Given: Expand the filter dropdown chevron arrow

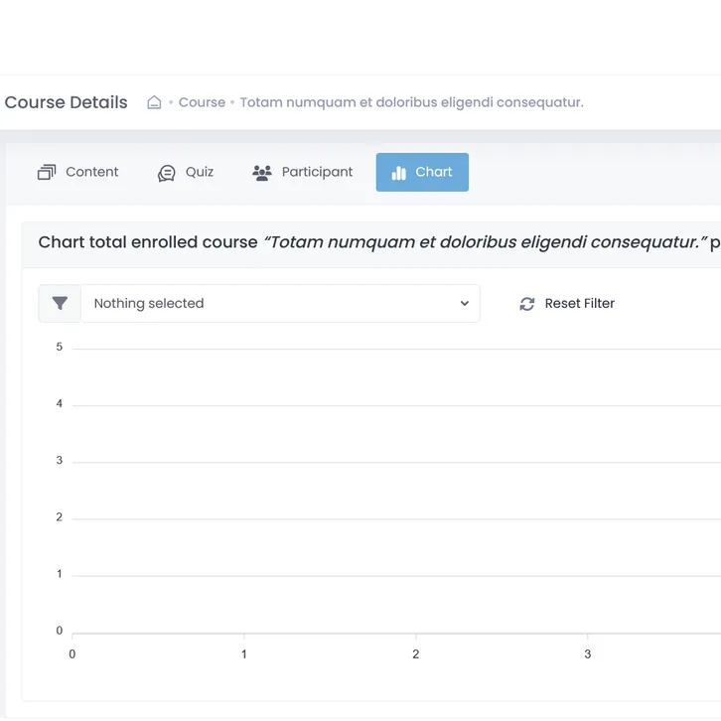Looking at the screenshot, I should (464, 304).
